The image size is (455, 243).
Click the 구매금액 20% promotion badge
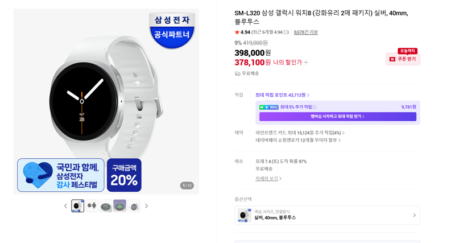[124, 175]
